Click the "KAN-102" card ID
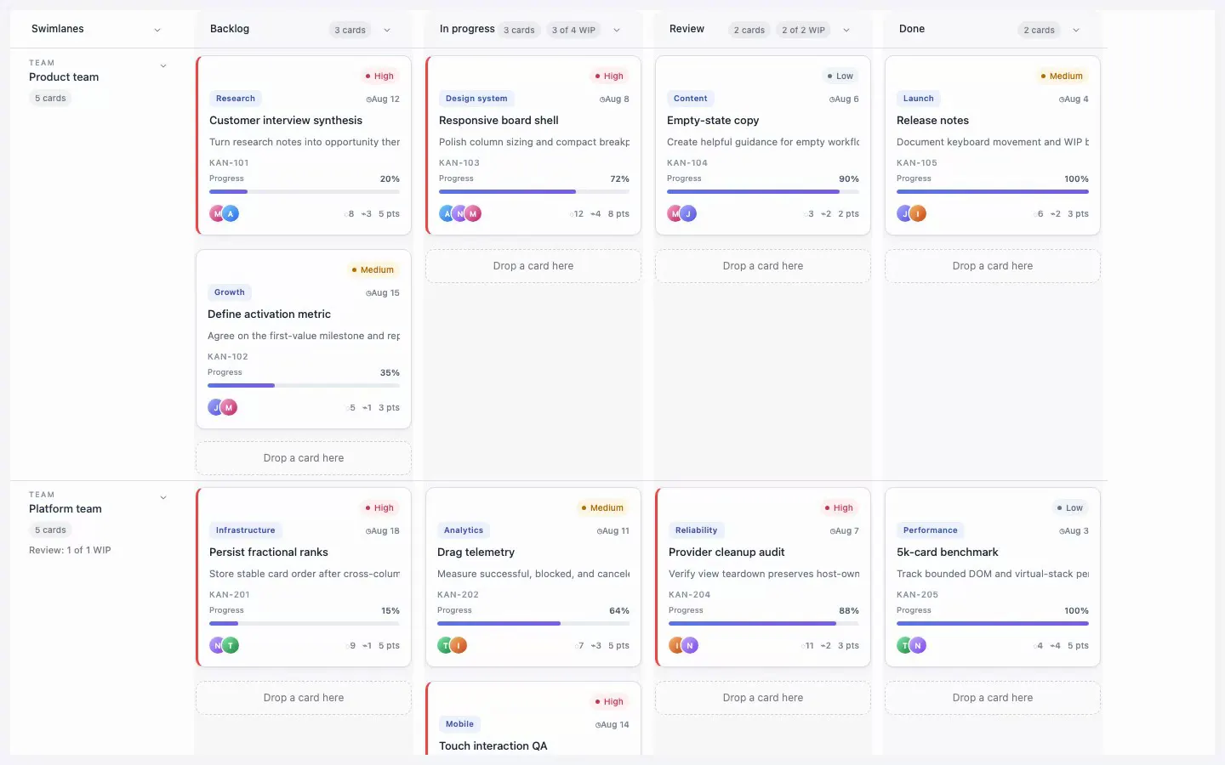The height and width of the screenshot is (765, 1225). click(228, 357)
